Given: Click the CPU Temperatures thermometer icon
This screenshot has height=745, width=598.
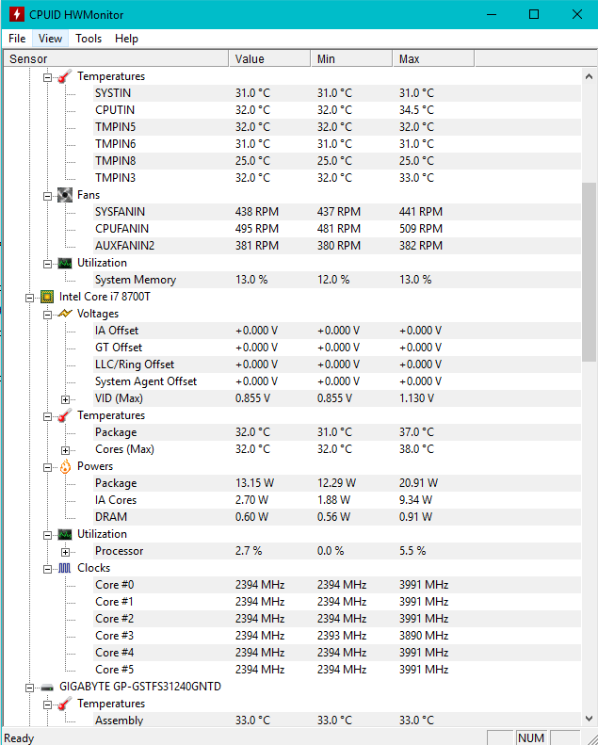Looking at the screenshot, I should tap(65, 415).
